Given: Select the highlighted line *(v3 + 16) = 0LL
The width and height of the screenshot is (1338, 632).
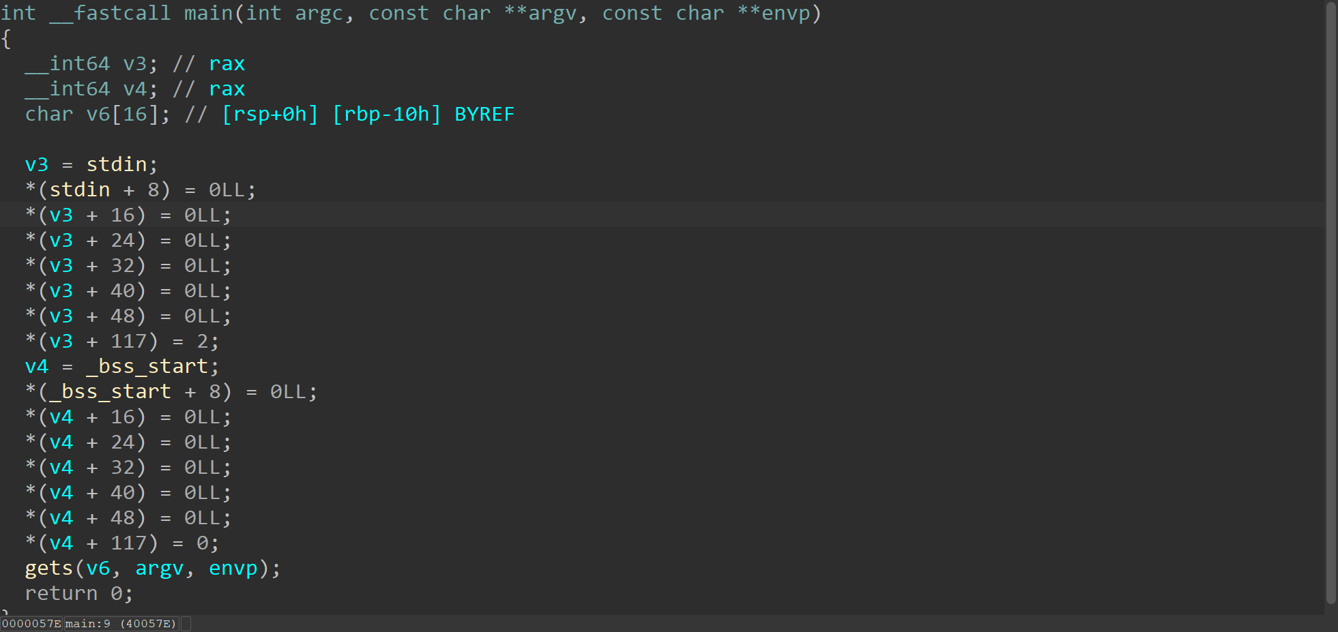Looking at the screenshot, I should (128, 215).
